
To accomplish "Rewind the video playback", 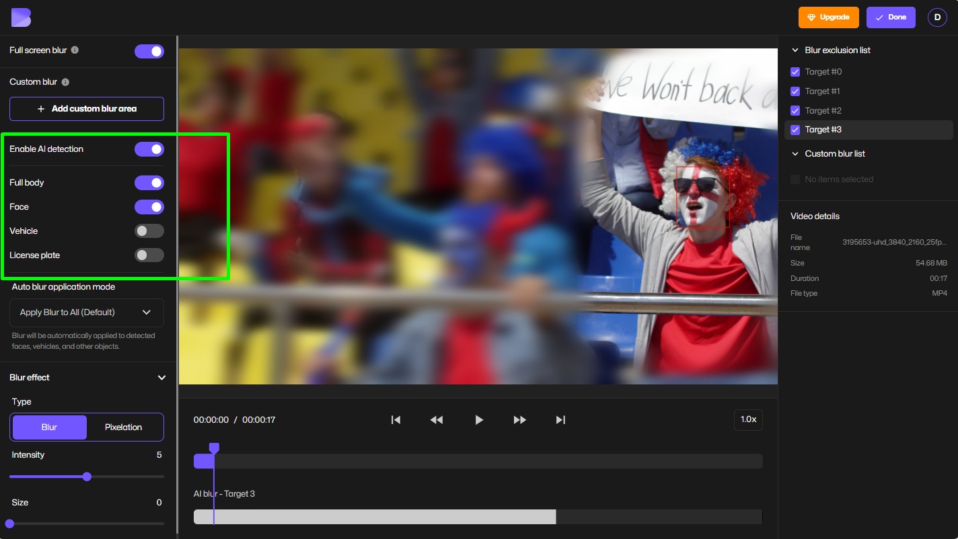I will [437, 419].
